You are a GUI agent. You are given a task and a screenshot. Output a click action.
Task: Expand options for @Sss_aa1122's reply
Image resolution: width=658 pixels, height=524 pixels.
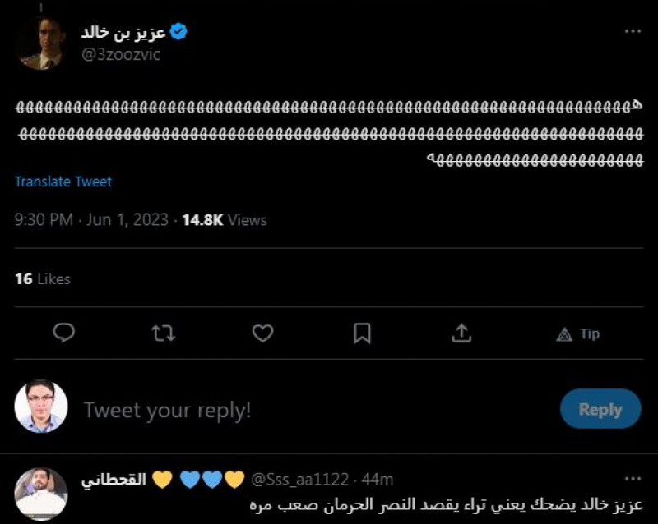click(x=633, y=477)
